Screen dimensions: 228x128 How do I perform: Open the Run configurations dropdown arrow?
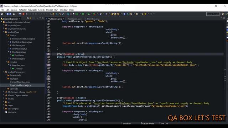[x=86, y=14]
